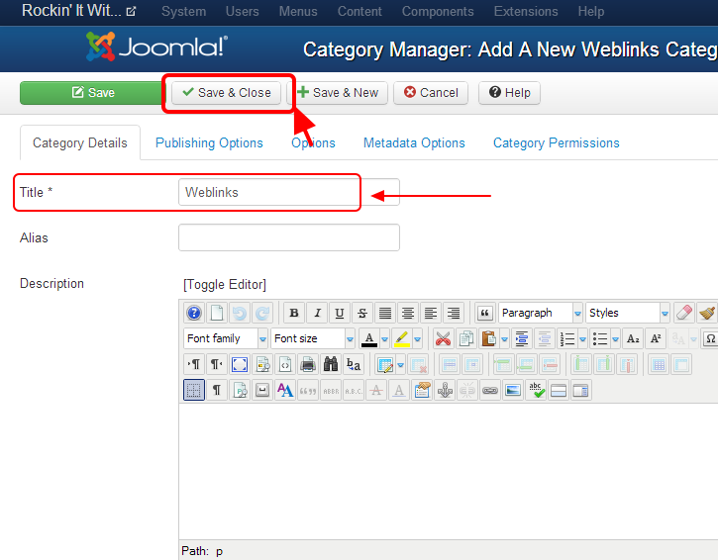This screenshot has height=560, width=718.
Task: Expand the numbered list style arrow
Action: (583, 339)
